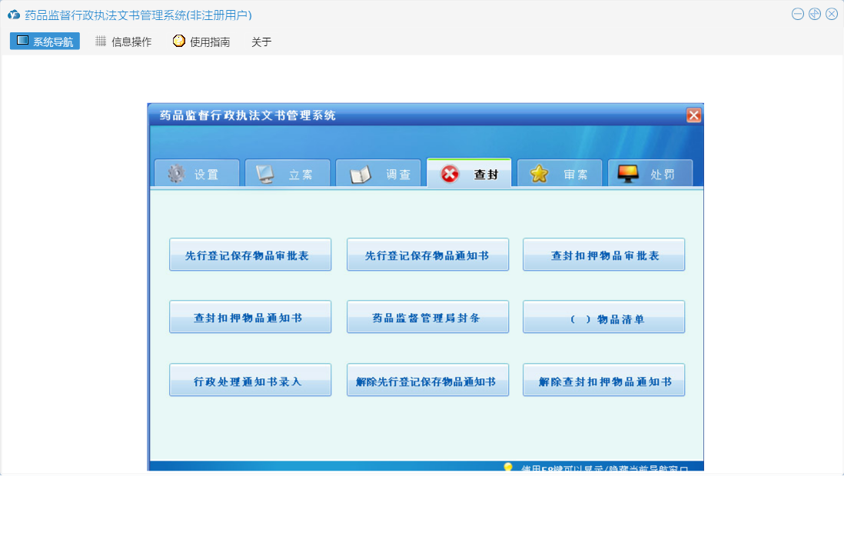Click the 系统导航 monitor icon

pyautogui.click(x=22, y=41)
